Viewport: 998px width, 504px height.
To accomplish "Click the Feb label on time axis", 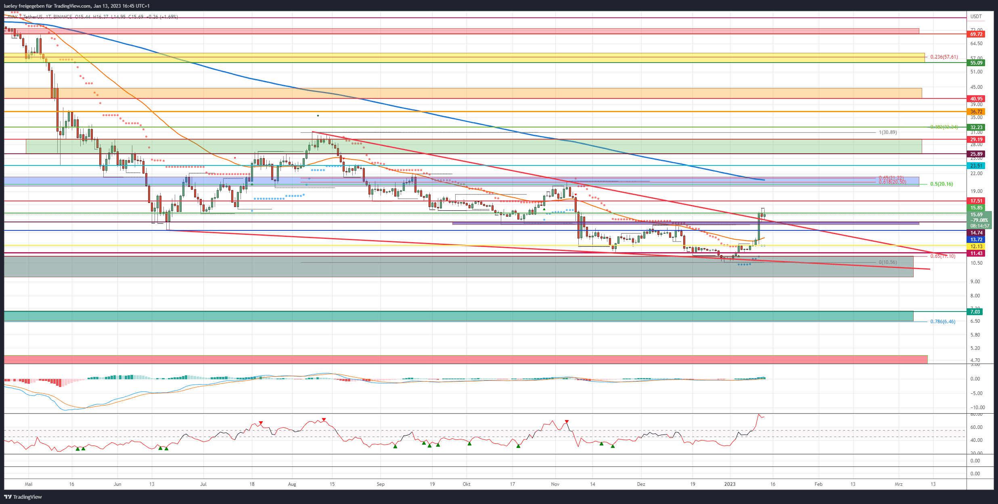I will tap(818, 484).
